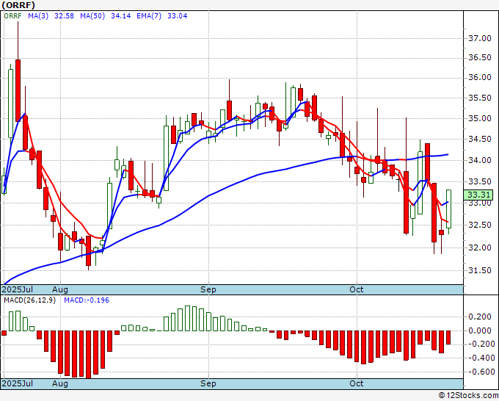Click the 36.50 price axis label

pos(480,57)
